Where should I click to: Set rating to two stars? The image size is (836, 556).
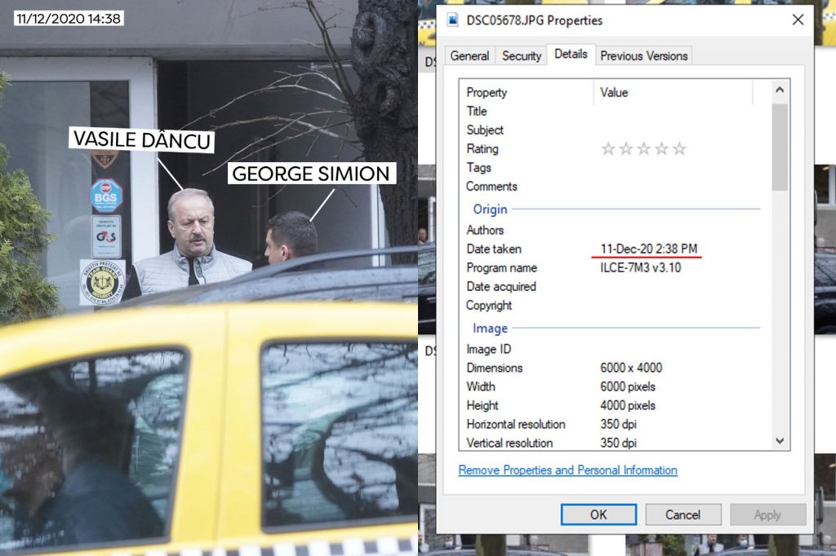pos(625,149)
